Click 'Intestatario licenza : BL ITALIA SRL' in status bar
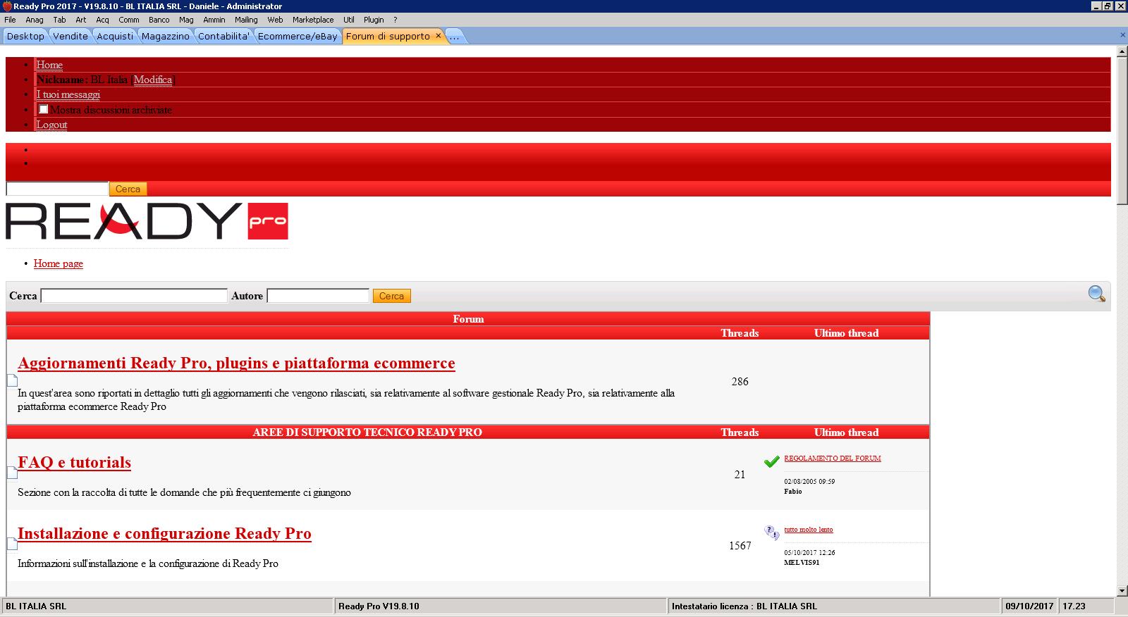This screenshot has width=1128, height=617. [744, 606]
